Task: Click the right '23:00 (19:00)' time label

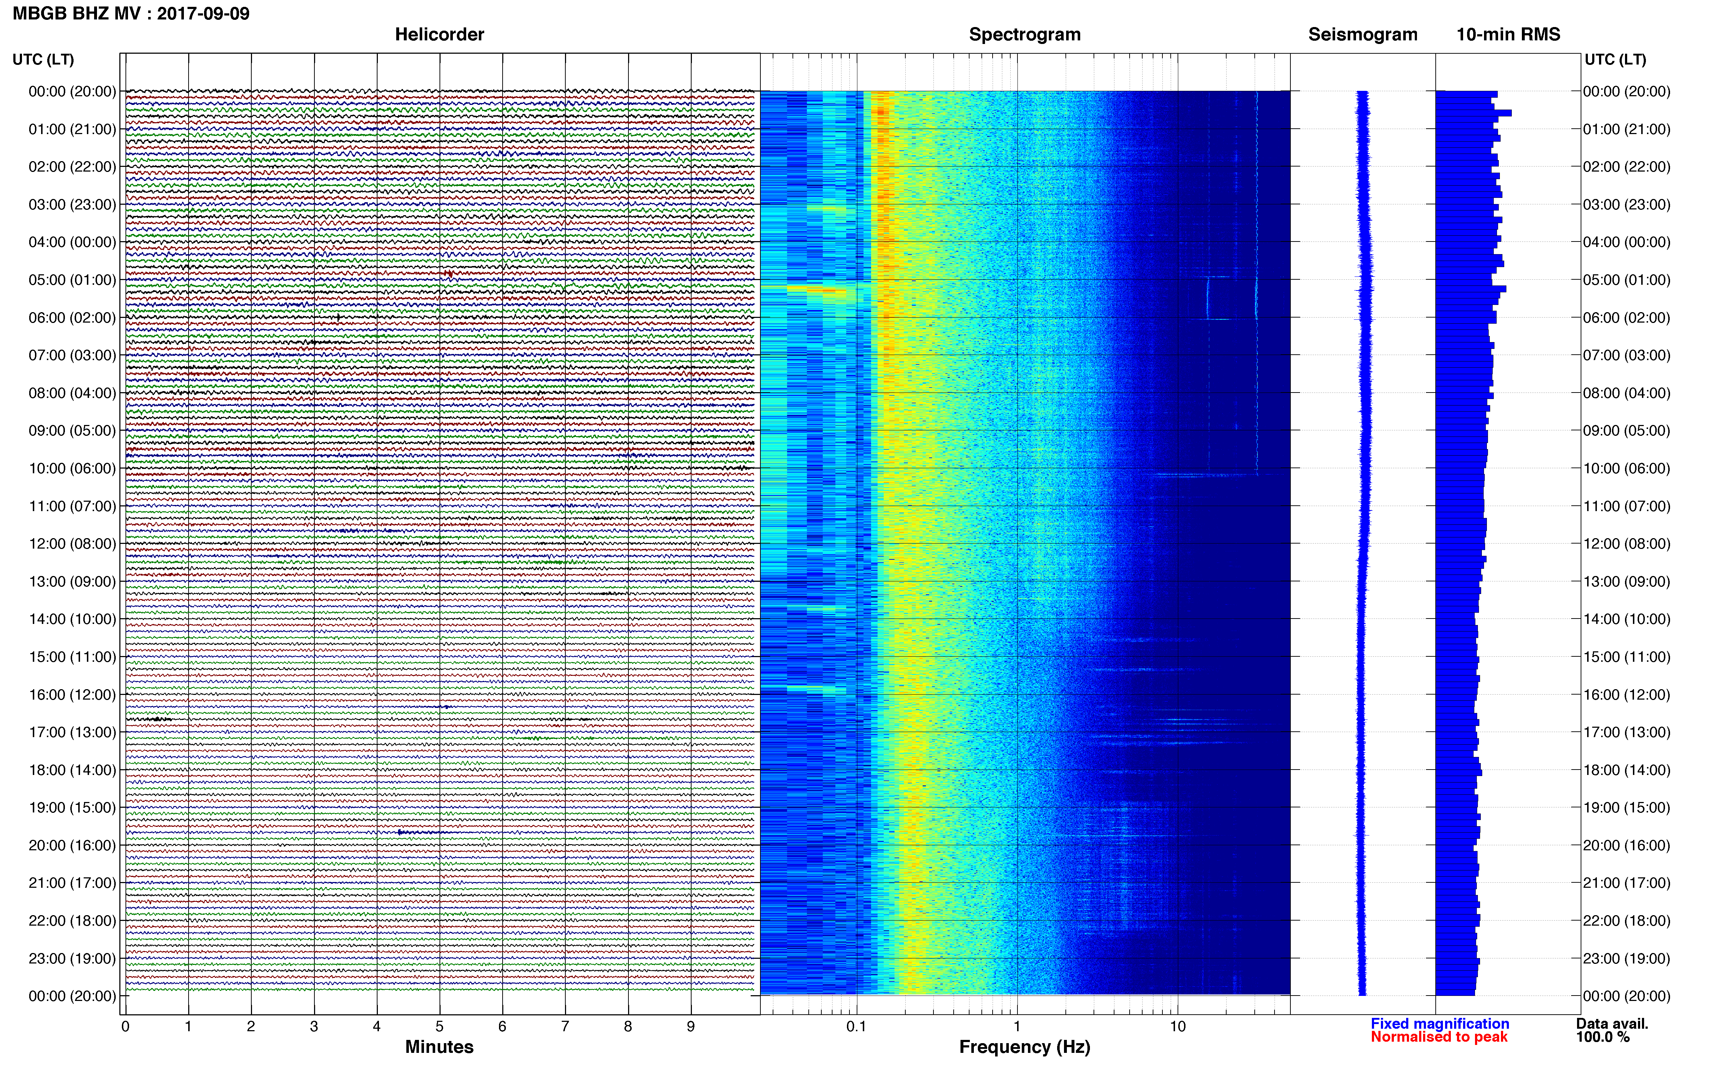Action: coord(1626,958)
